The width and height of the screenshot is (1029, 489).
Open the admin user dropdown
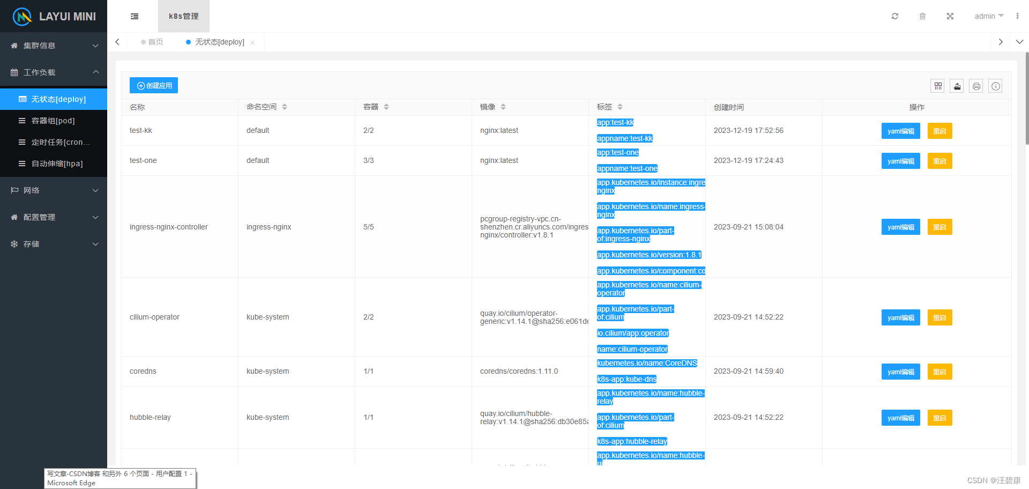coord(989,16)
